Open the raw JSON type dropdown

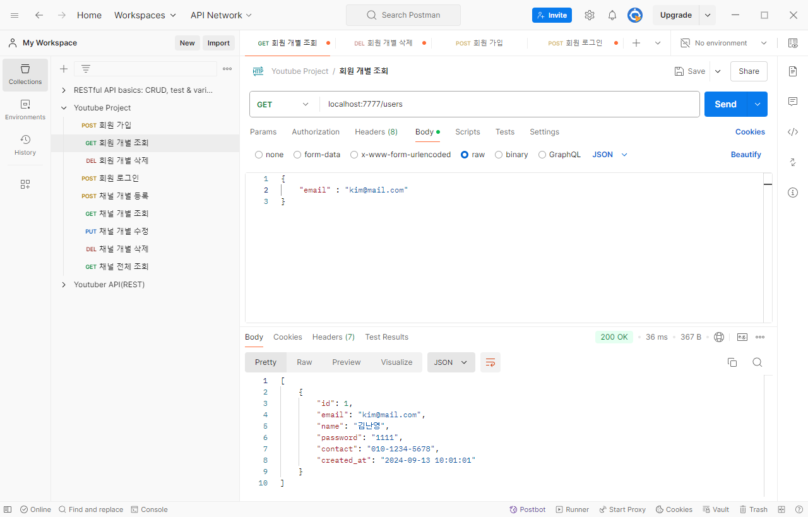pos(610,155)
